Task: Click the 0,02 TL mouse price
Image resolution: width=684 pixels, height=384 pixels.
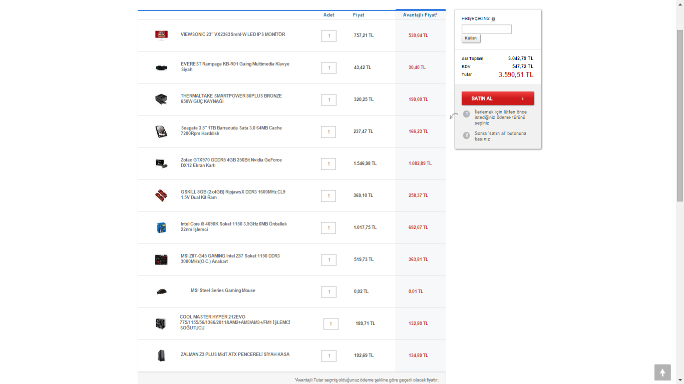Action: [361, 291]
